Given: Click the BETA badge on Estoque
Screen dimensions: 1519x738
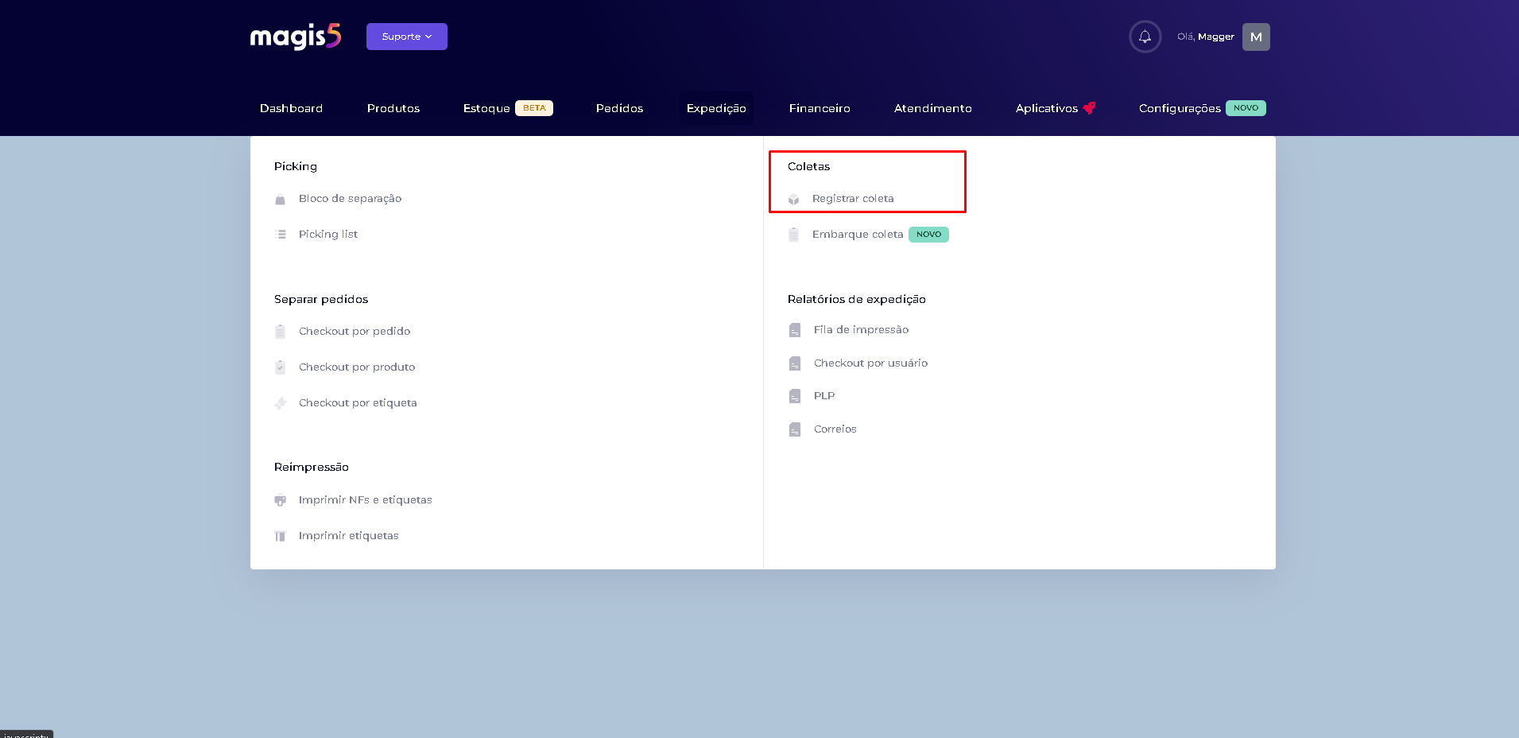Looking at the screenshot, I should pyautogui.click(x=534, y=108).
